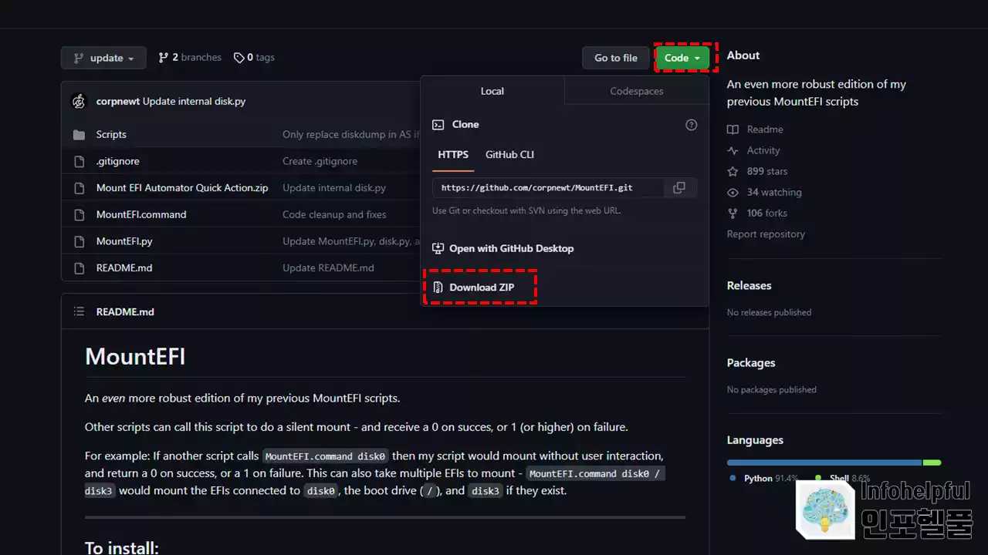The image size is (988, 555).
Task: View the 34 watching link
Action: point(774,192)
